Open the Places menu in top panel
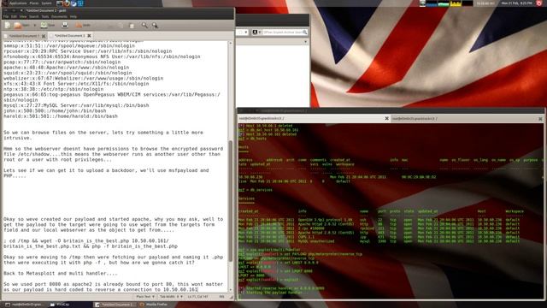Screen dimensions: 547x308 point(34,3)
